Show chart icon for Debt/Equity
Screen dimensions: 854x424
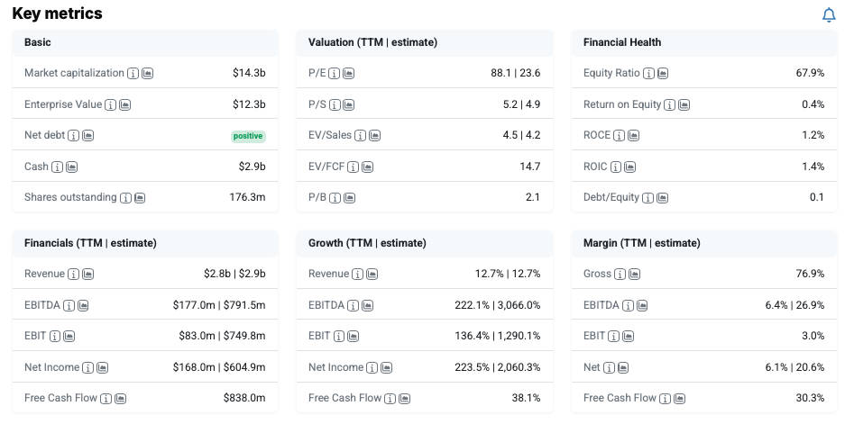pos(662,198)
